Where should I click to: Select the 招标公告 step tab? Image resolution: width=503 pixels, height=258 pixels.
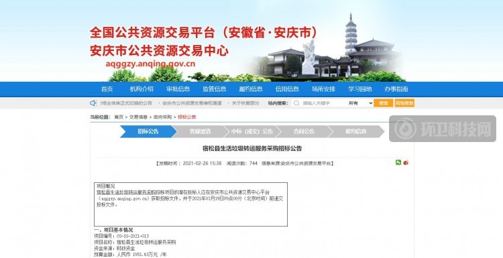(148, 132)
